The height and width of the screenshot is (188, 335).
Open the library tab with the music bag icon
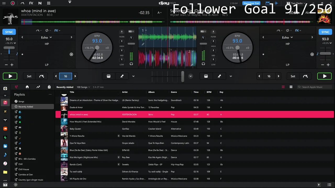(x=49, y=87)
